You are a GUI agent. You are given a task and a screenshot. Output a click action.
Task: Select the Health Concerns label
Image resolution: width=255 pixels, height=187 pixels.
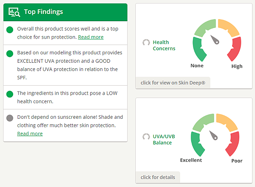(x=164, y=45)
